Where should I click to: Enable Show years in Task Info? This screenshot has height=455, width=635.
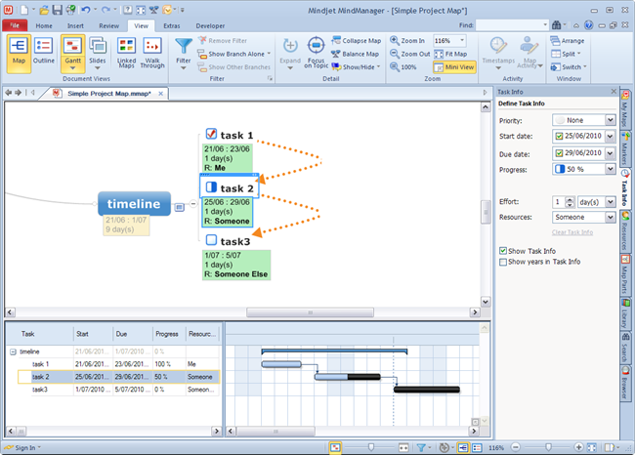(503, 262)
